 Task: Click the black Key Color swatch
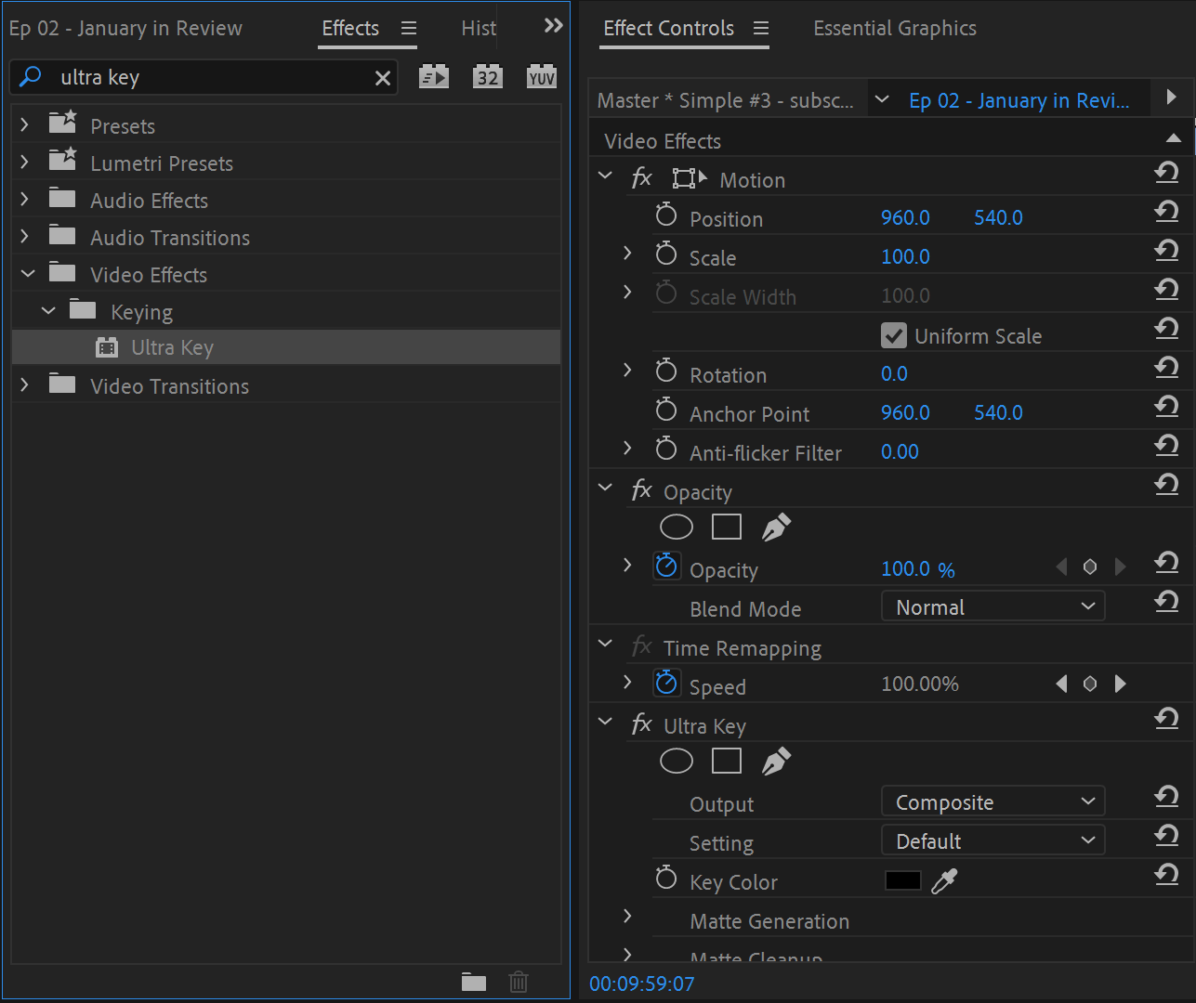902,881
